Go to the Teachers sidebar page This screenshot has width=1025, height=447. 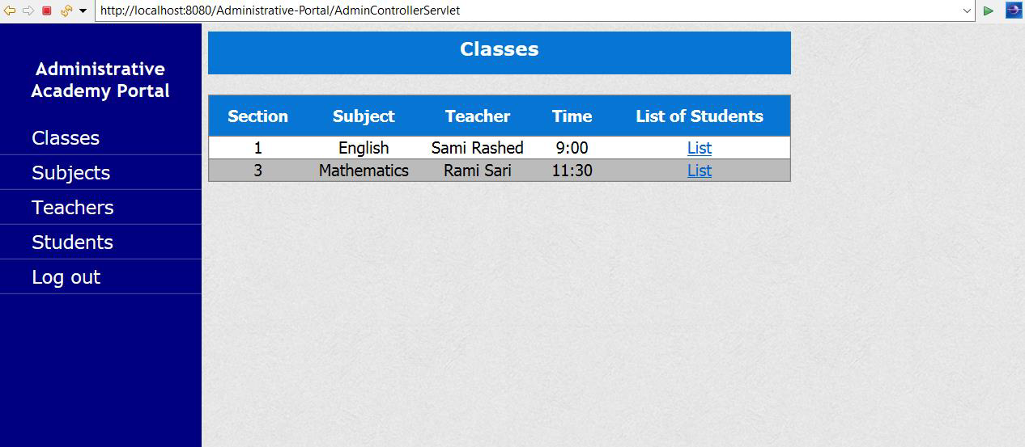(72, 208)
